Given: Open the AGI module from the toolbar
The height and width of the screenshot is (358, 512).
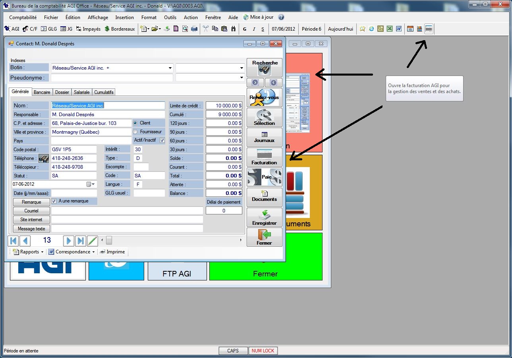Looking at the screenshot, I should point(12,29).
